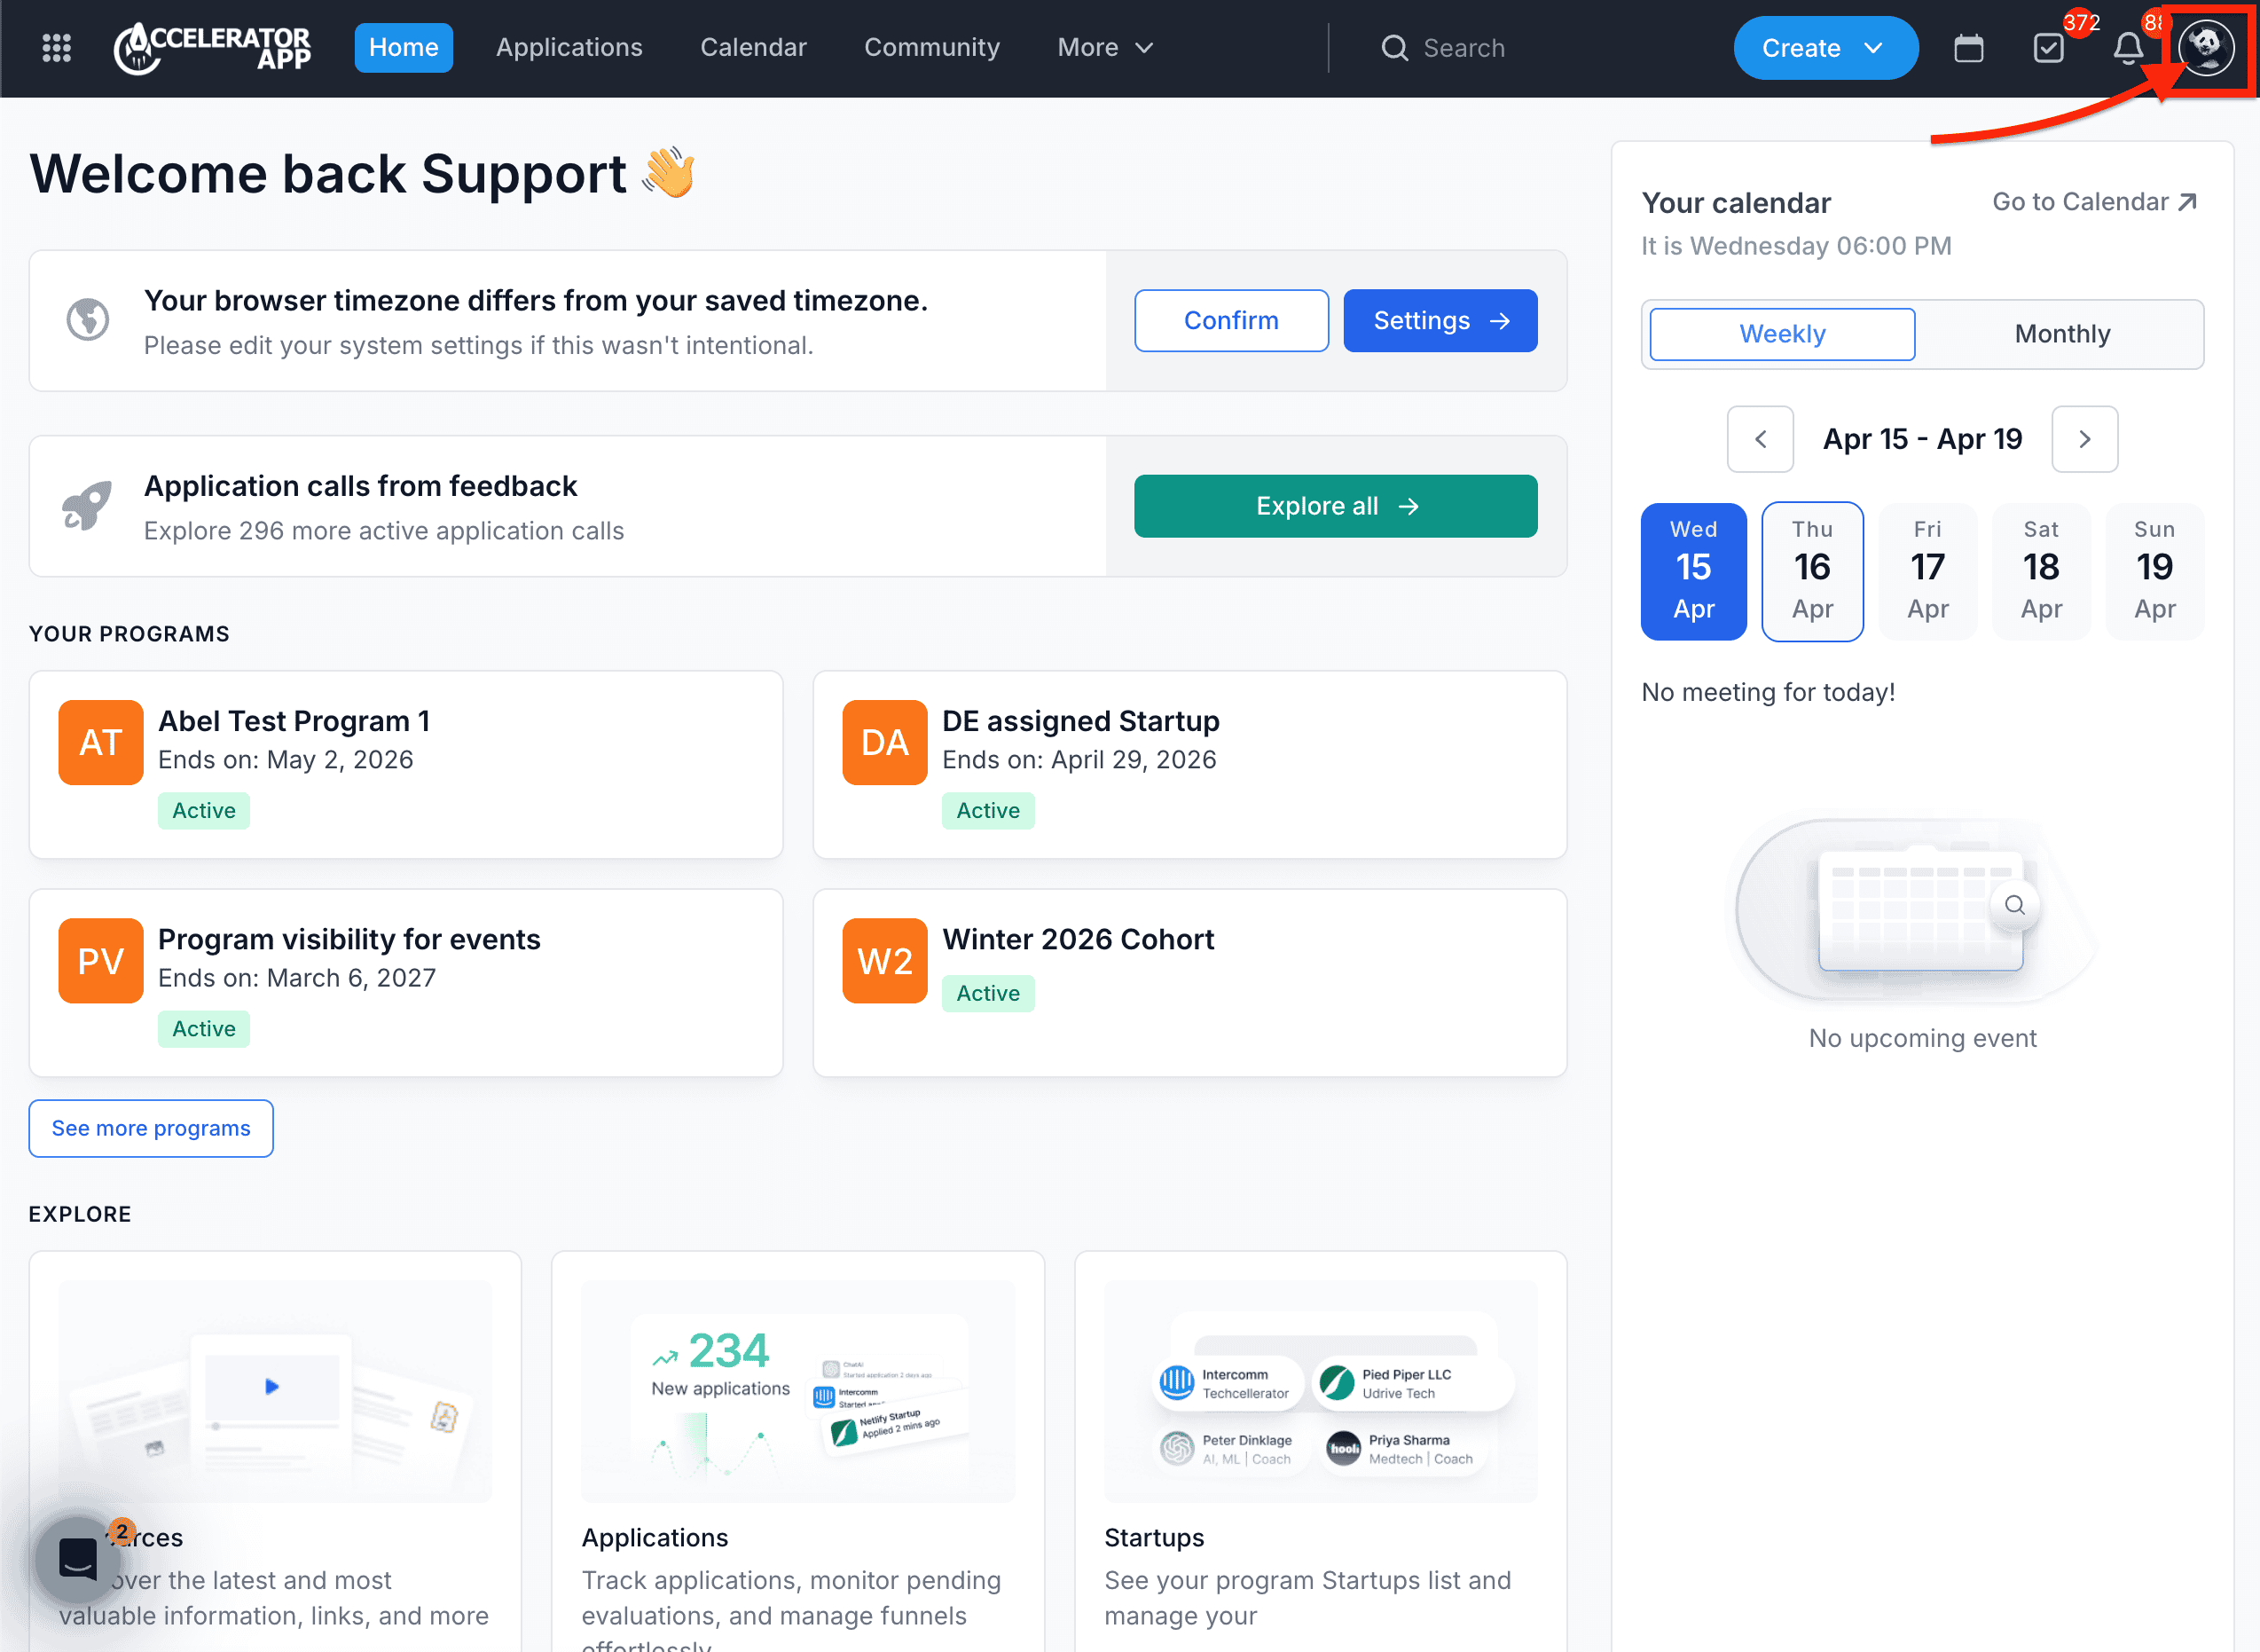The width and height of the screenshot is (2260, 1652).
Task: Switch calendar to Weekly view
Action: click(x=1781, y=333)
